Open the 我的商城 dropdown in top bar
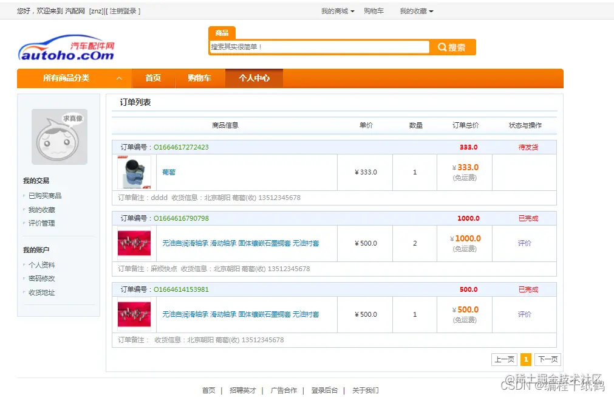 point(338,12)
